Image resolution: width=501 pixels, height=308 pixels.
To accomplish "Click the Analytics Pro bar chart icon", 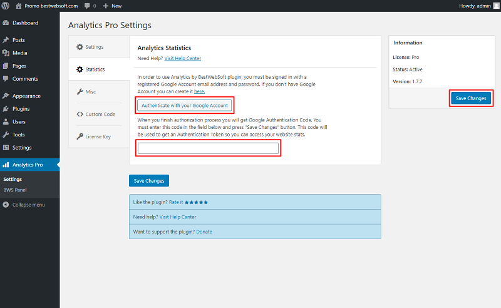I will point(6,165).
